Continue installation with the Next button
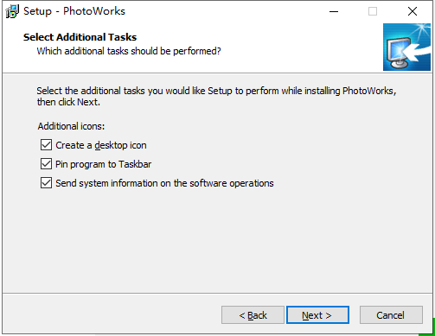Screen dimensions: 435x336 pos(317,315)
